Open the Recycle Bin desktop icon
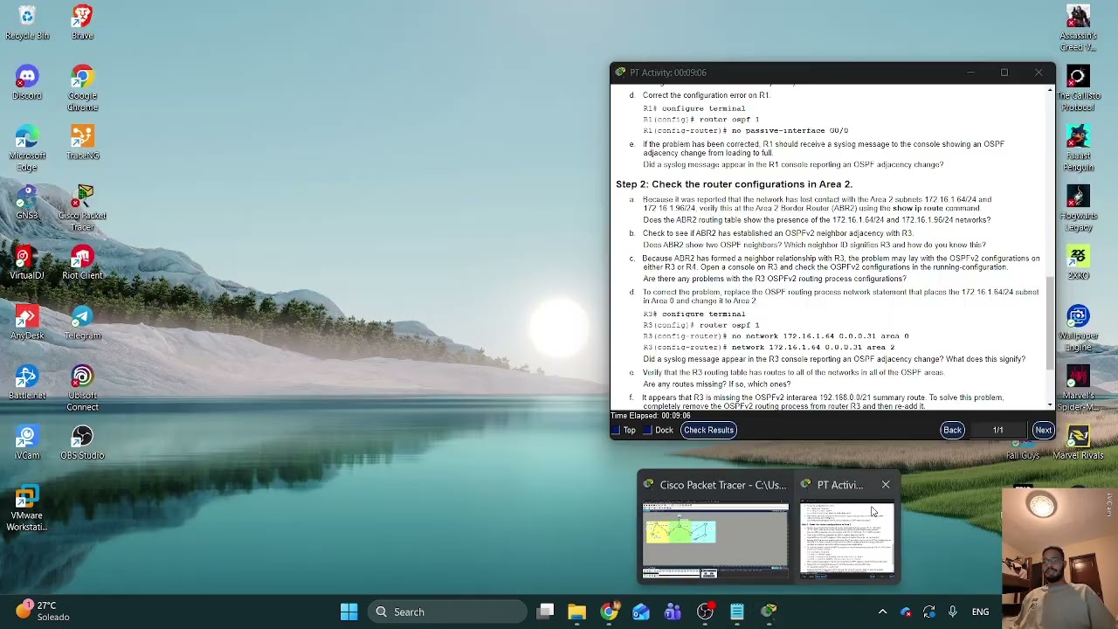This screenshot has height=629, width=1118. (27, 24)
